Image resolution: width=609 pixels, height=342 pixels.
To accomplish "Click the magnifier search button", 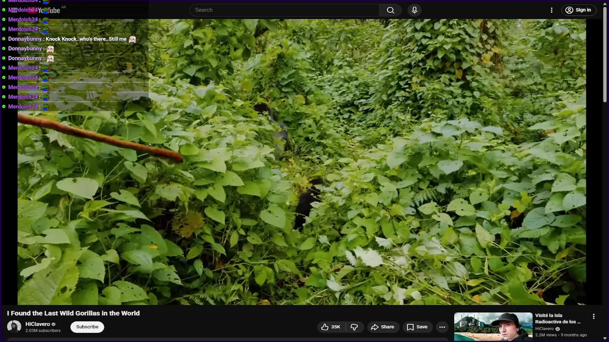I will [390, 10].
